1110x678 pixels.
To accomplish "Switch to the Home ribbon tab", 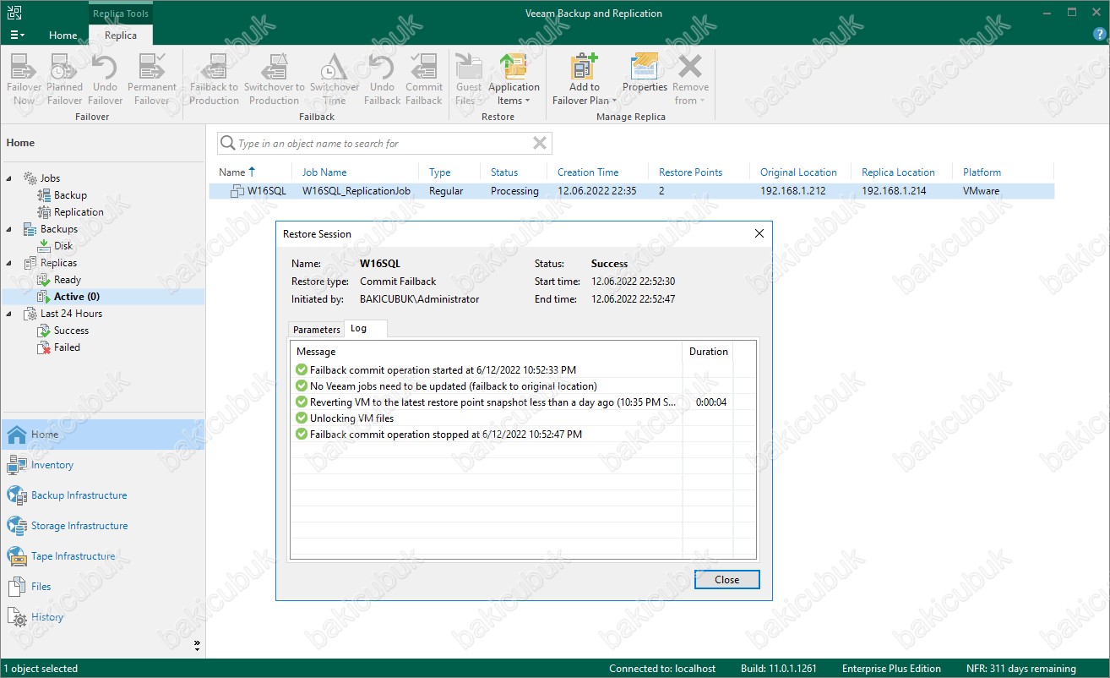I will [x=63, y=36].
